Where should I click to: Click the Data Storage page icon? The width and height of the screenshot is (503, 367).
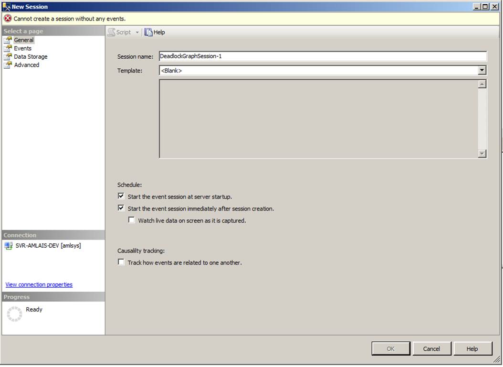pyautogui.click(x=8, y=57)
